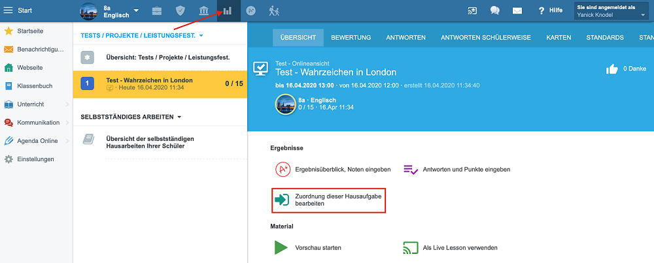Click the green cast Live Lesson icon
This screenshot has height=263, width=654.
pos(410,247)
